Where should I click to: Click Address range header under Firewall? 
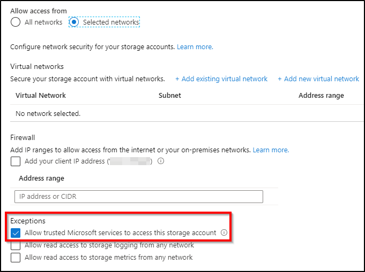click(41, 178)
